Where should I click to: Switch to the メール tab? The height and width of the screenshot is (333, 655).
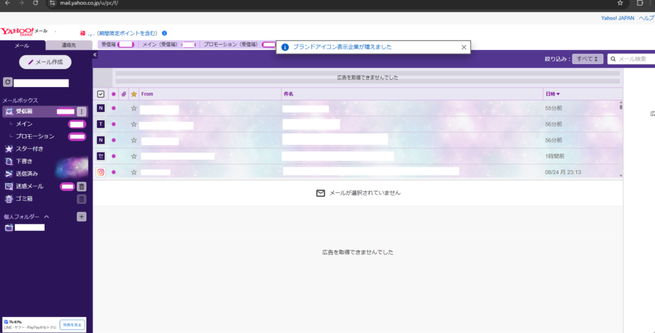pos(22,45)
